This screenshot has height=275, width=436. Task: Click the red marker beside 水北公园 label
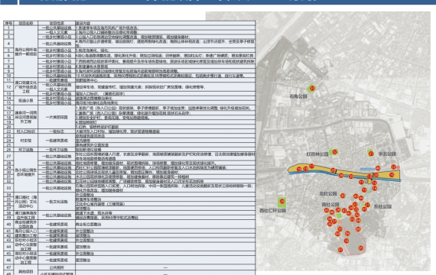tap(371, 154)
